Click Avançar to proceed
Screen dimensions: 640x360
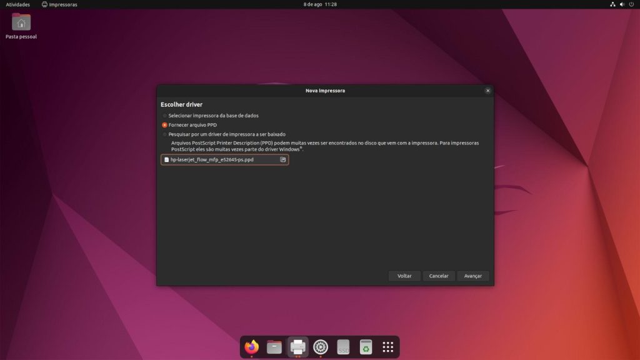click(x=472, y=276)
